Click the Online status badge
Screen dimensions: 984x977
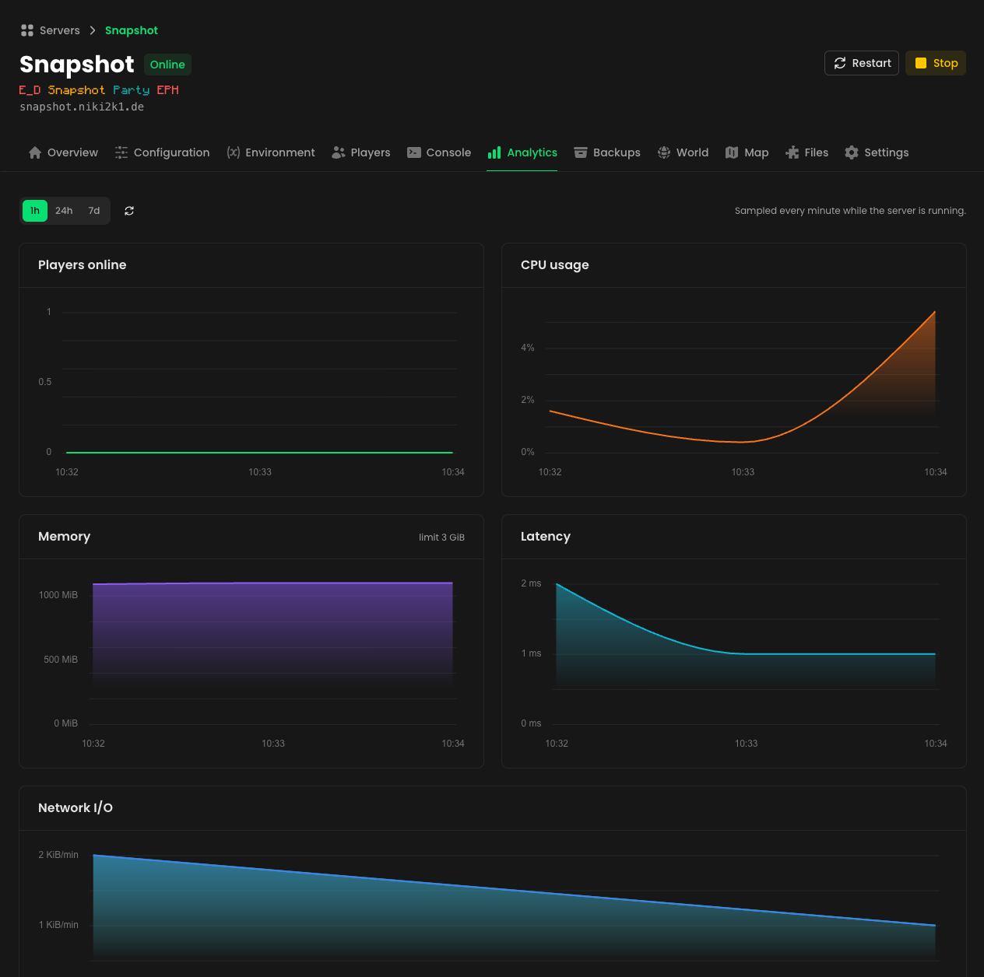tap(167, 65)
